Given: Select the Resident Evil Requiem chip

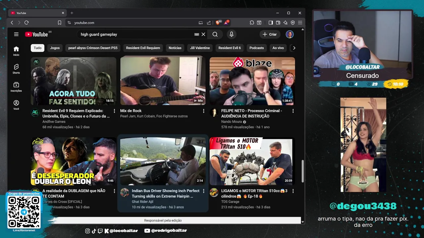Looking at the screenshot, I should click(x=143, y=48).
